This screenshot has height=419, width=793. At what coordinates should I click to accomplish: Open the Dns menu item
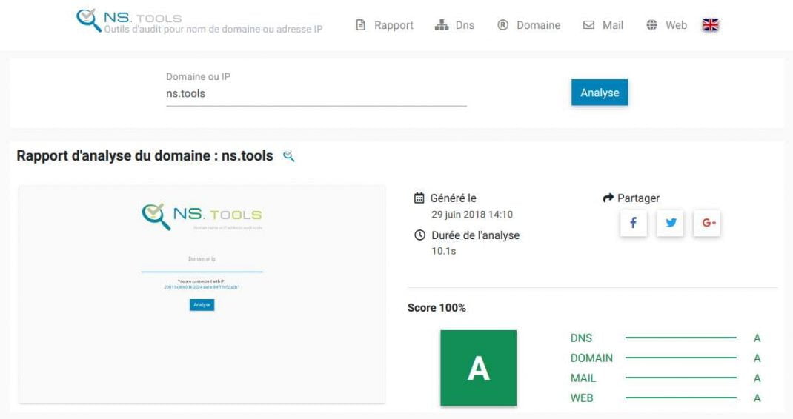coord(454,25)
